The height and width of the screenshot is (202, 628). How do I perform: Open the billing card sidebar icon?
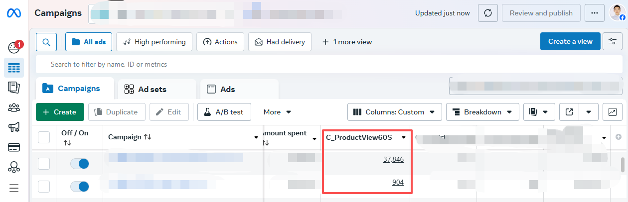coord(14,147)
